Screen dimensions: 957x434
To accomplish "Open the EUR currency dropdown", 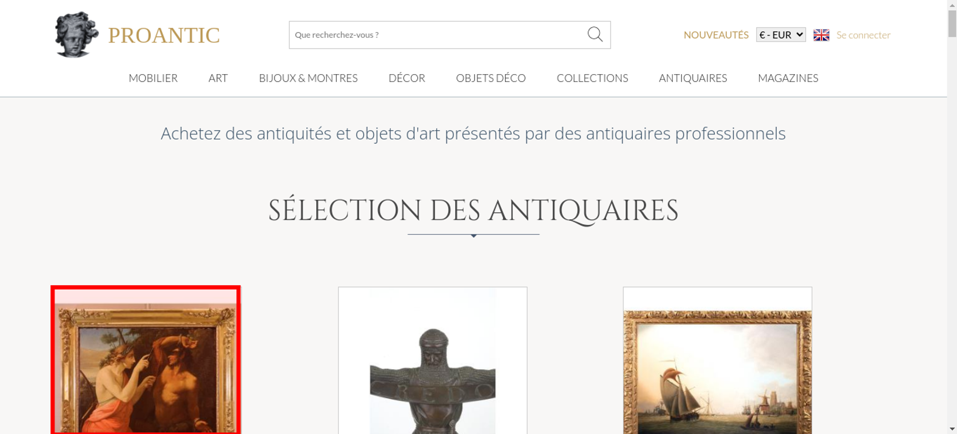I will (780, 35).
